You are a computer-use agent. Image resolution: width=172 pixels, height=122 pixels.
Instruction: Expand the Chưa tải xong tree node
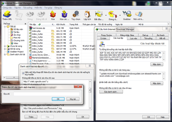click(x=5, y=46)
